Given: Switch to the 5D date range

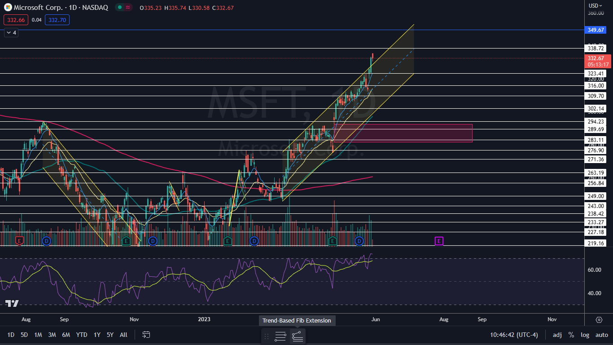Looking at the screenshot, I should coord(24,335).
